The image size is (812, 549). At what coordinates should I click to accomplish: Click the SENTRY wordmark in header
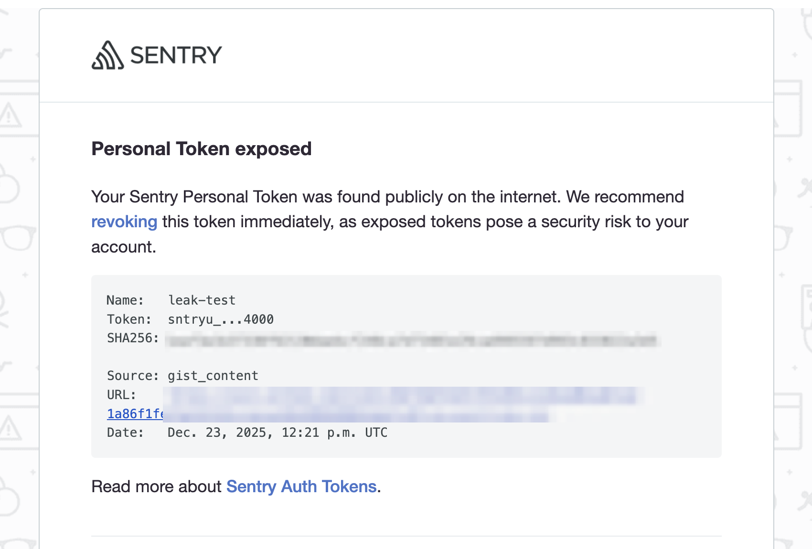tap(176, 55)
